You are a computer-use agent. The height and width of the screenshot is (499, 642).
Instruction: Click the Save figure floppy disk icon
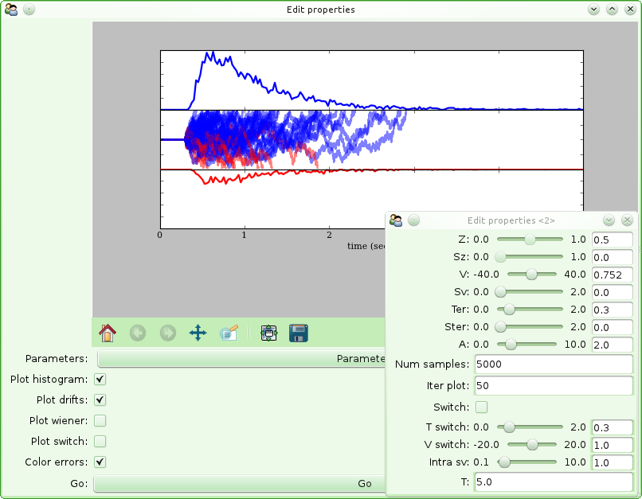pyautogui.click(x=299, y=333)
